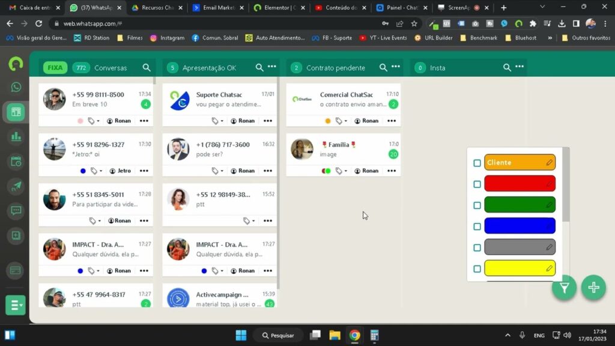Open the kanban board icon in the sidebar
Image resolution: width=615 pixels, height=346 pixels.
(x=16, y=112)
